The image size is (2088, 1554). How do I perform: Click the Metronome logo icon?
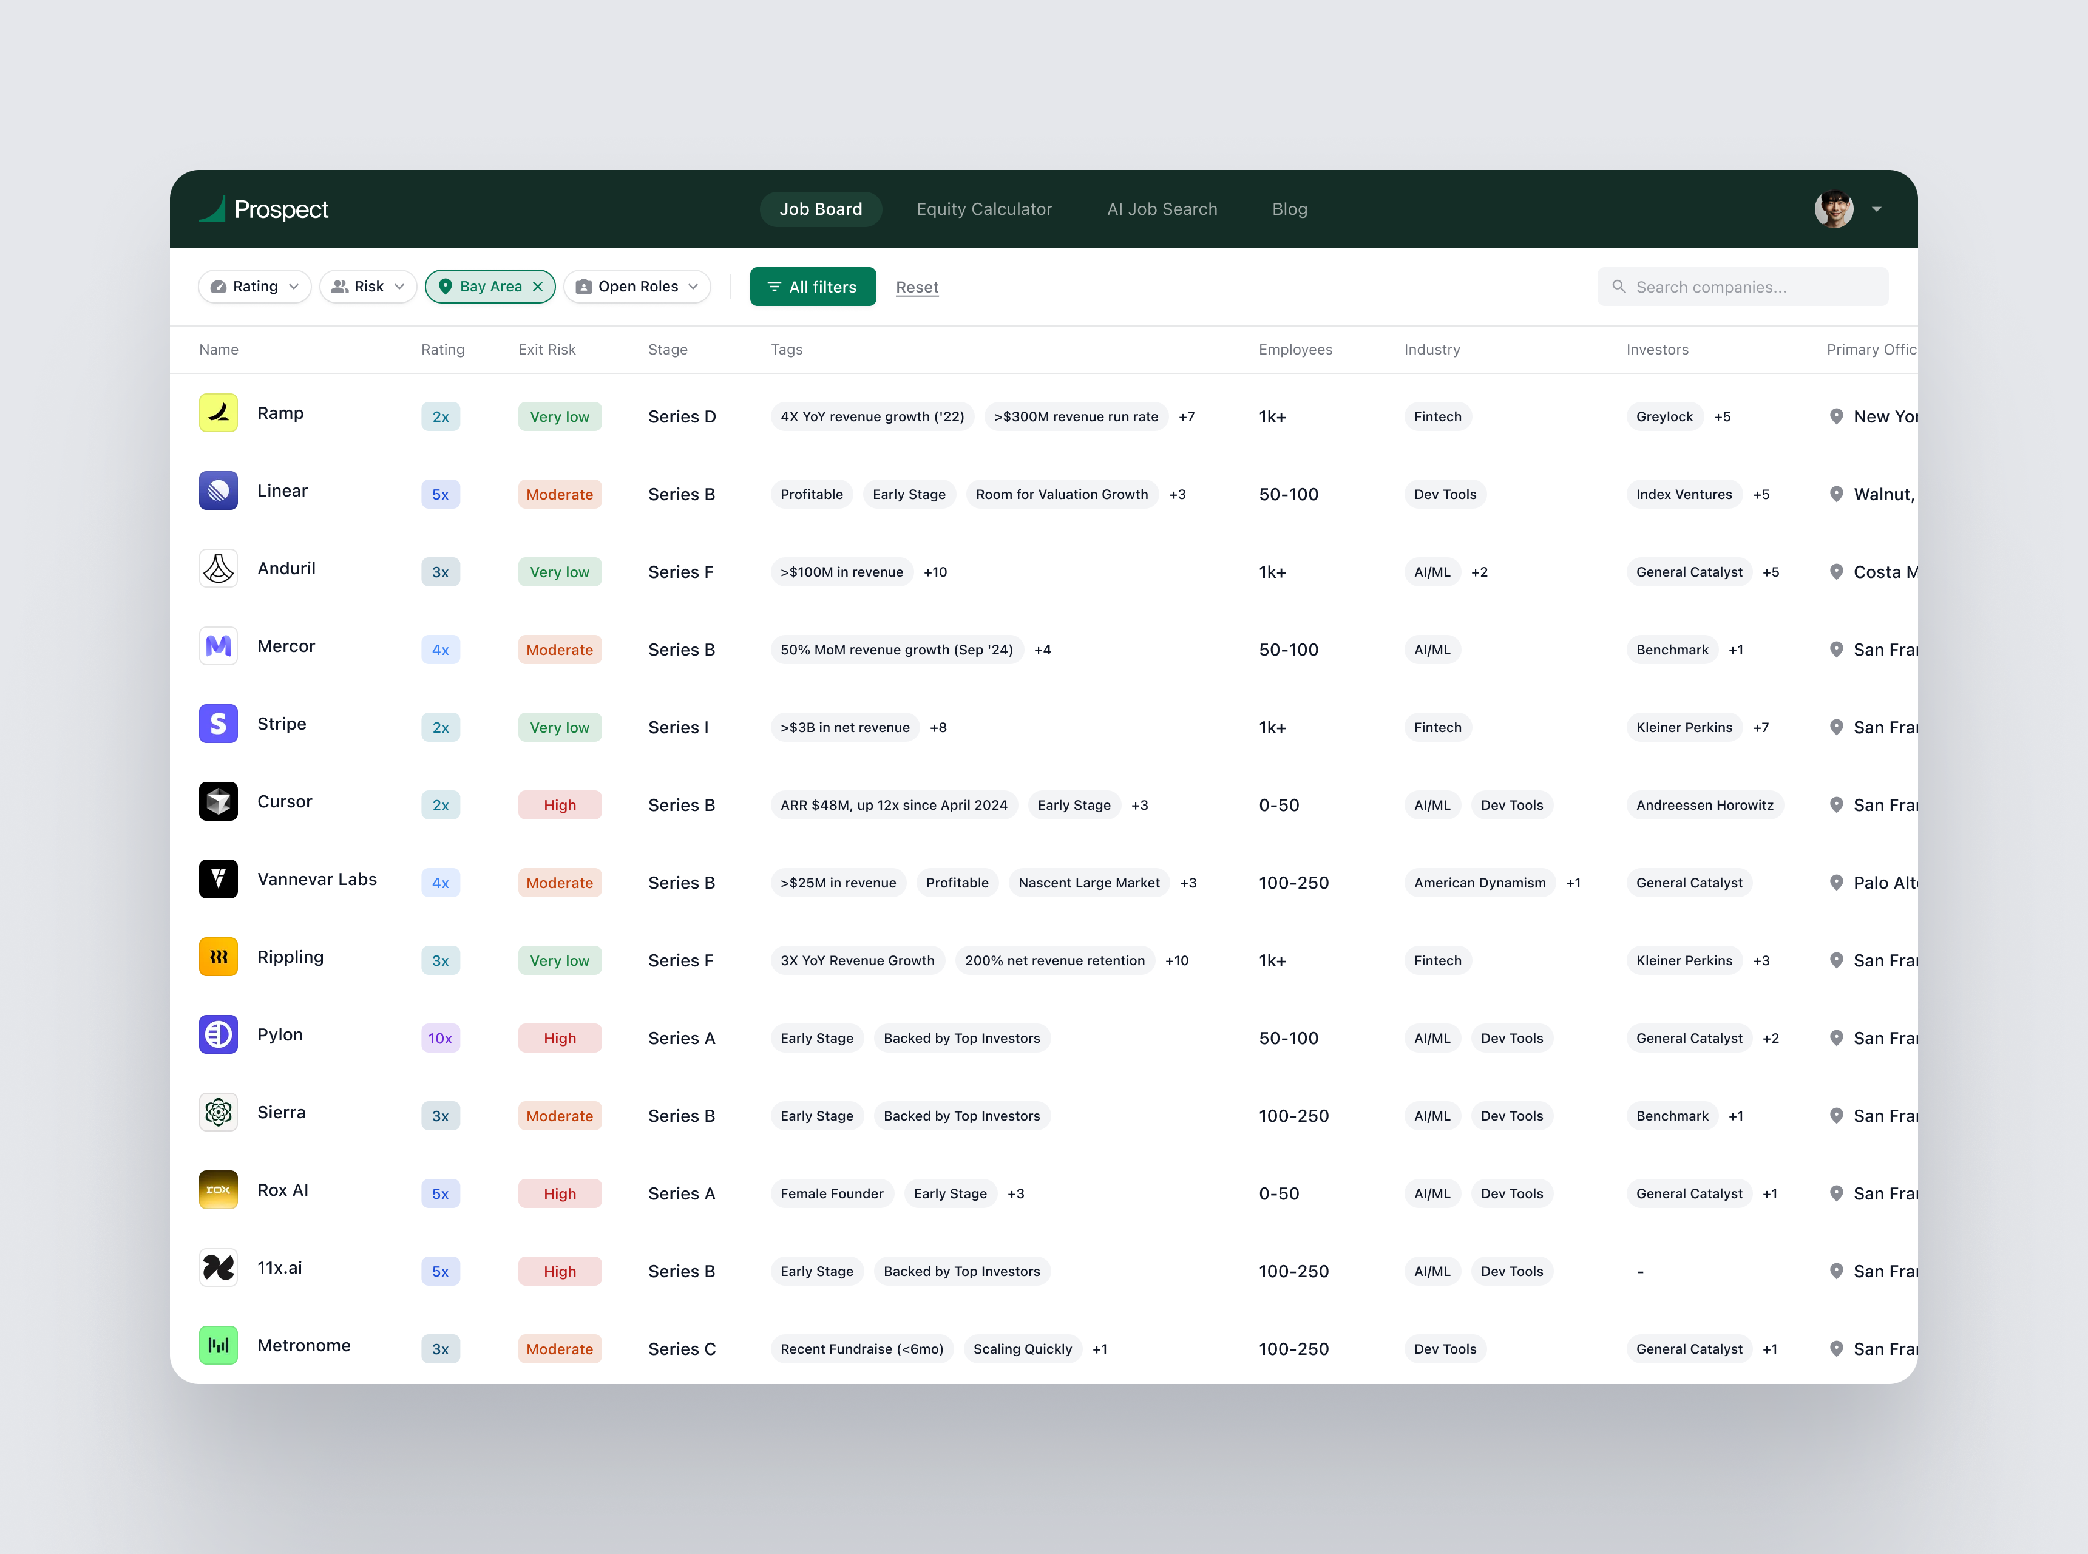click(218, 1345)
